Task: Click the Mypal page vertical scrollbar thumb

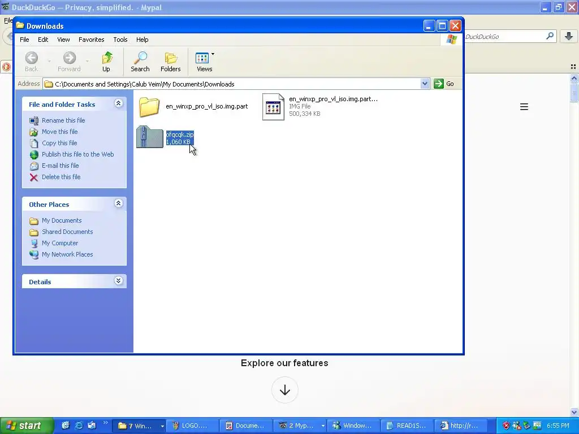Action: (x=574, y=92)
